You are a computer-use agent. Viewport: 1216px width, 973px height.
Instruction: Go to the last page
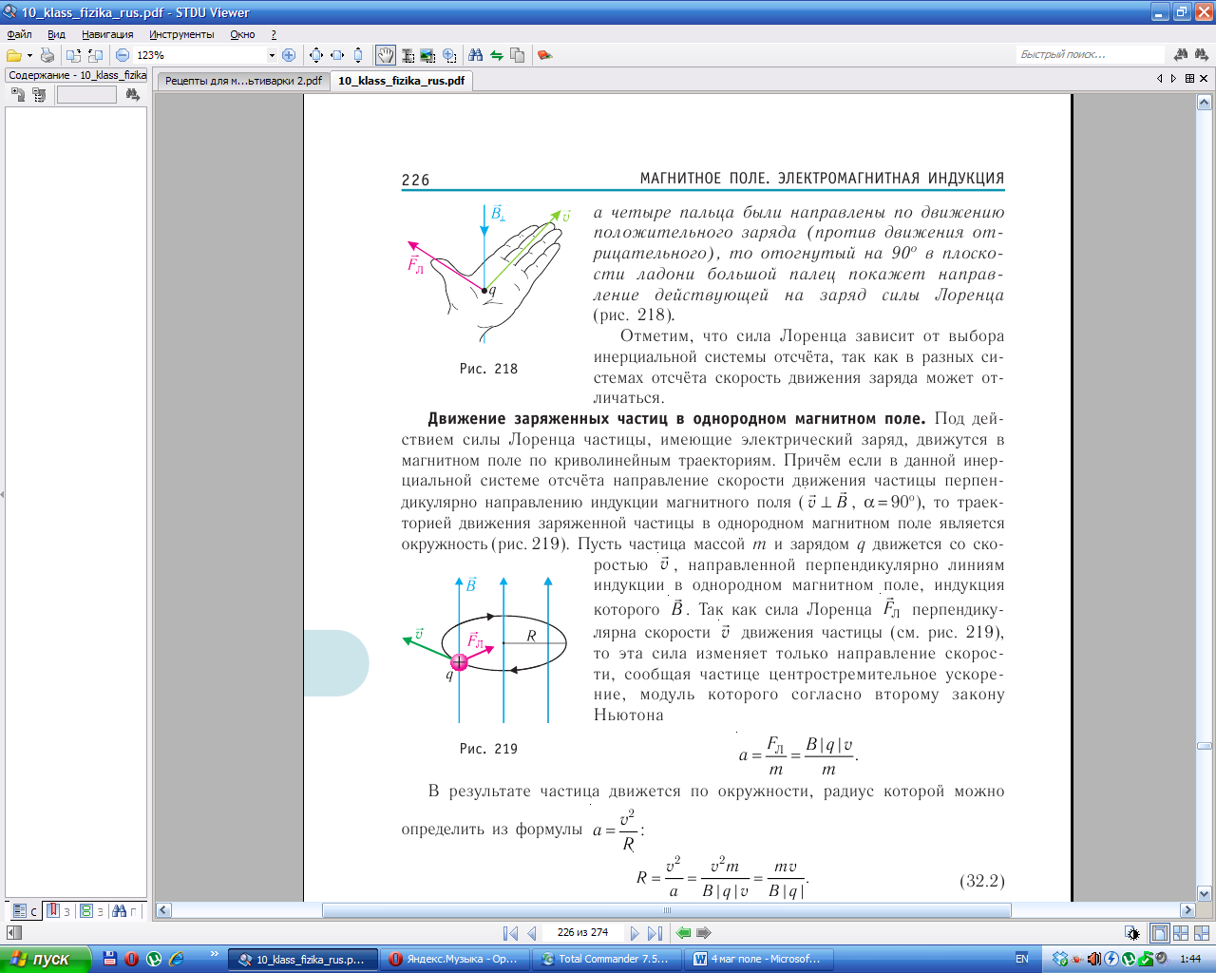(655, 933)
